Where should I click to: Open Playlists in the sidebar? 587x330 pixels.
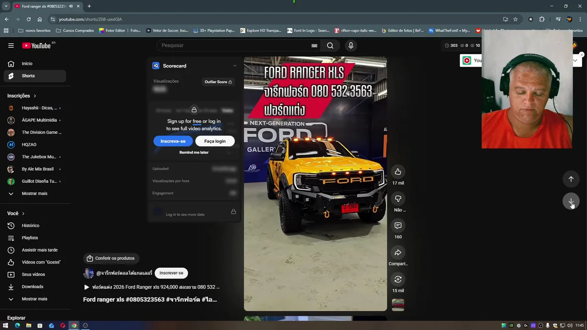(35, 238)
